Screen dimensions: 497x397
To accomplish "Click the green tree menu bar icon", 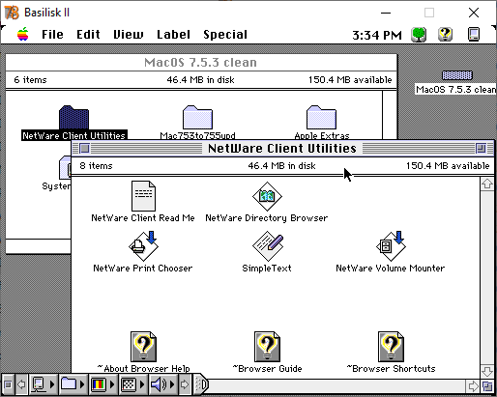I will point(419,35).
